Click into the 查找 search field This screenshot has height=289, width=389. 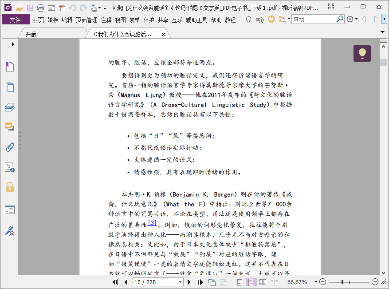tap(313, 19)
